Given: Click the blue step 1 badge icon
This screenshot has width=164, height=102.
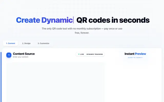Looking at the screenshot, I should click(x=9, y=55).
